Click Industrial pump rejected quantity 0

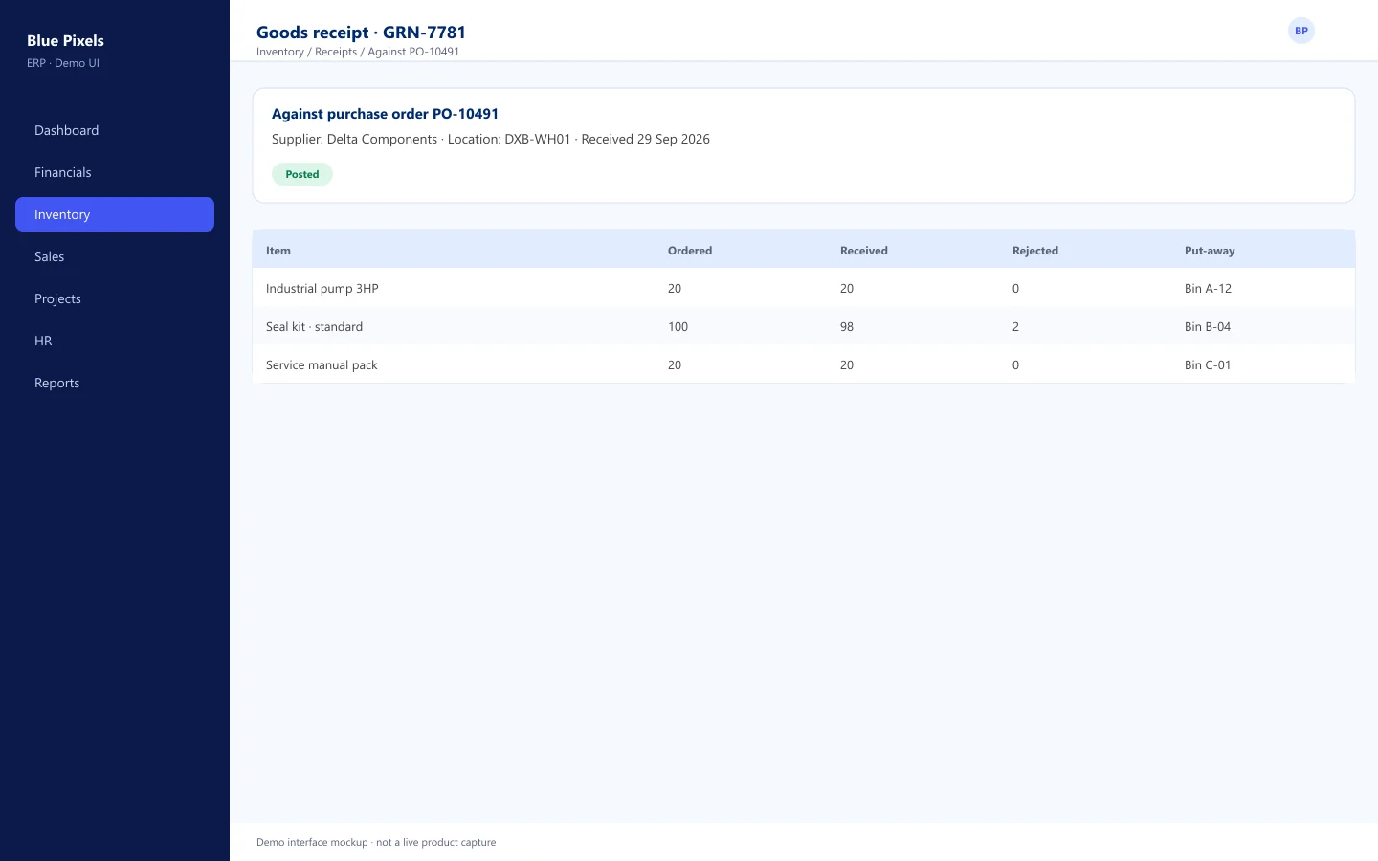[x=1016, y=288]
